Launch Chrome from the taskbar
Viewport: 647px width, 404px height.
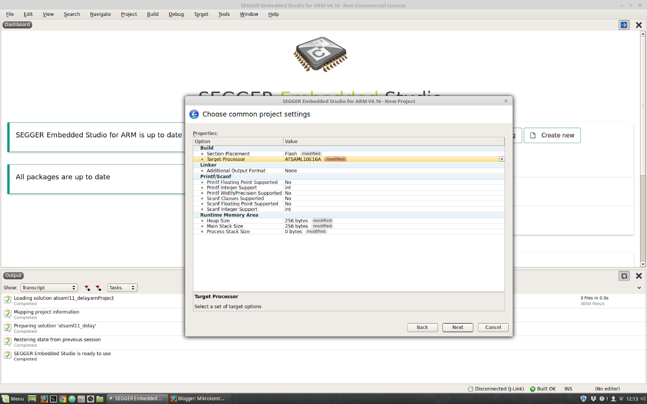pyautogui.click(x=63, y=399)
